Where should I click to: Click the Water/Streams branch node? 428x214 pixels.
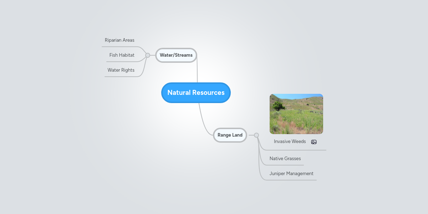tap(176, 55)
